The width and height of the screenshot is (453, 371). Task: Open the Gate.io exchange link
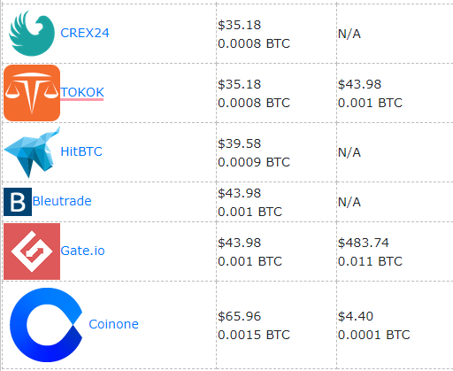coord(82,251)
